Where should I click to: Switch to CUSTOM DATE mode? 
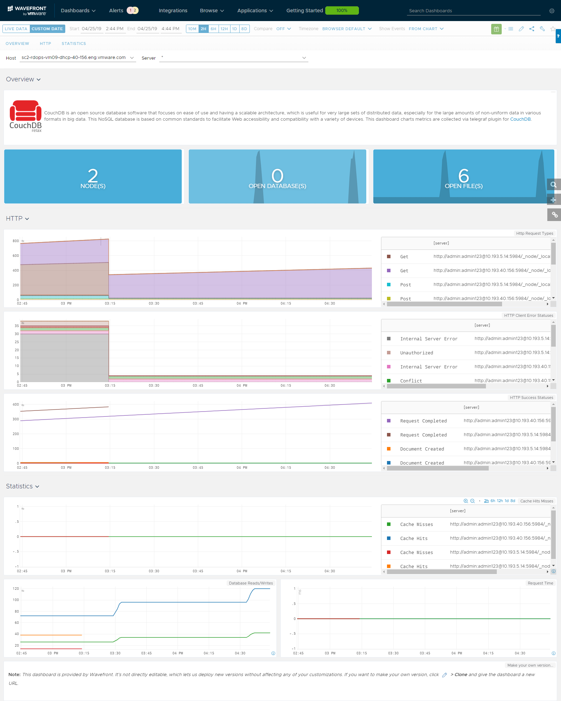click(47, 29)
